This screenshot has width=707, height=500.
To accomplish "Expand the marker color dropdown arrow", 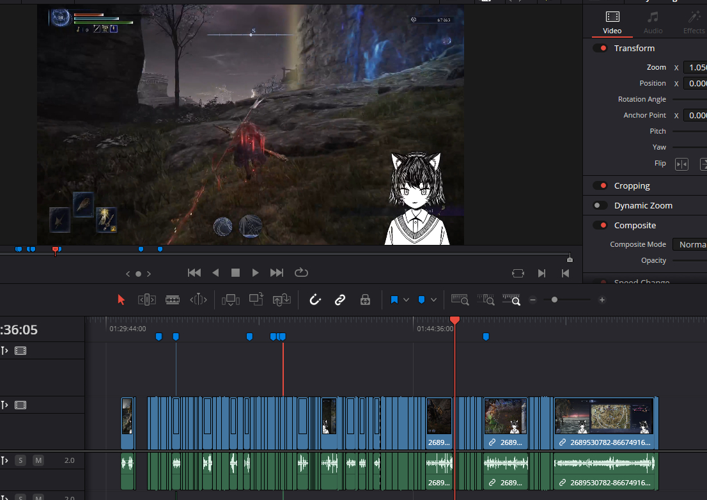I will click(434, 300).
